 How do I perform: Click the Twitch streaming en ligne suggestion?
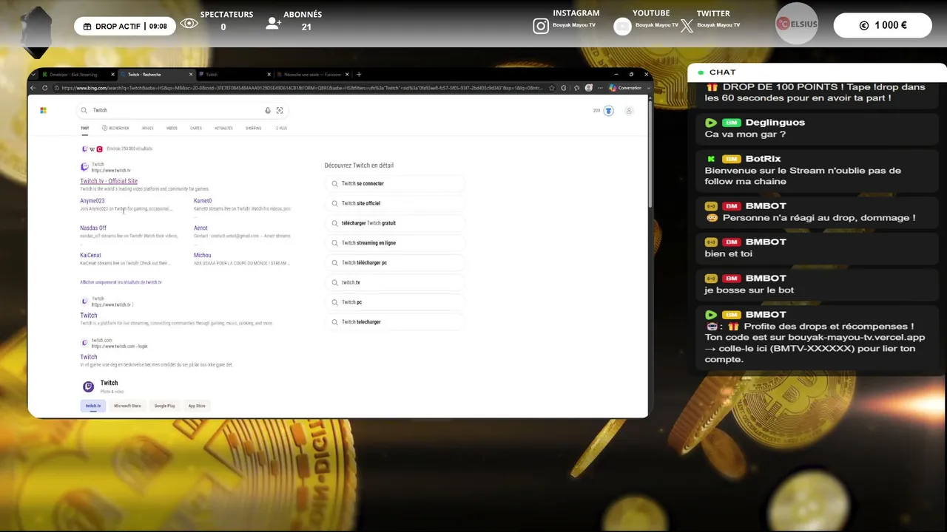point(394,243)
